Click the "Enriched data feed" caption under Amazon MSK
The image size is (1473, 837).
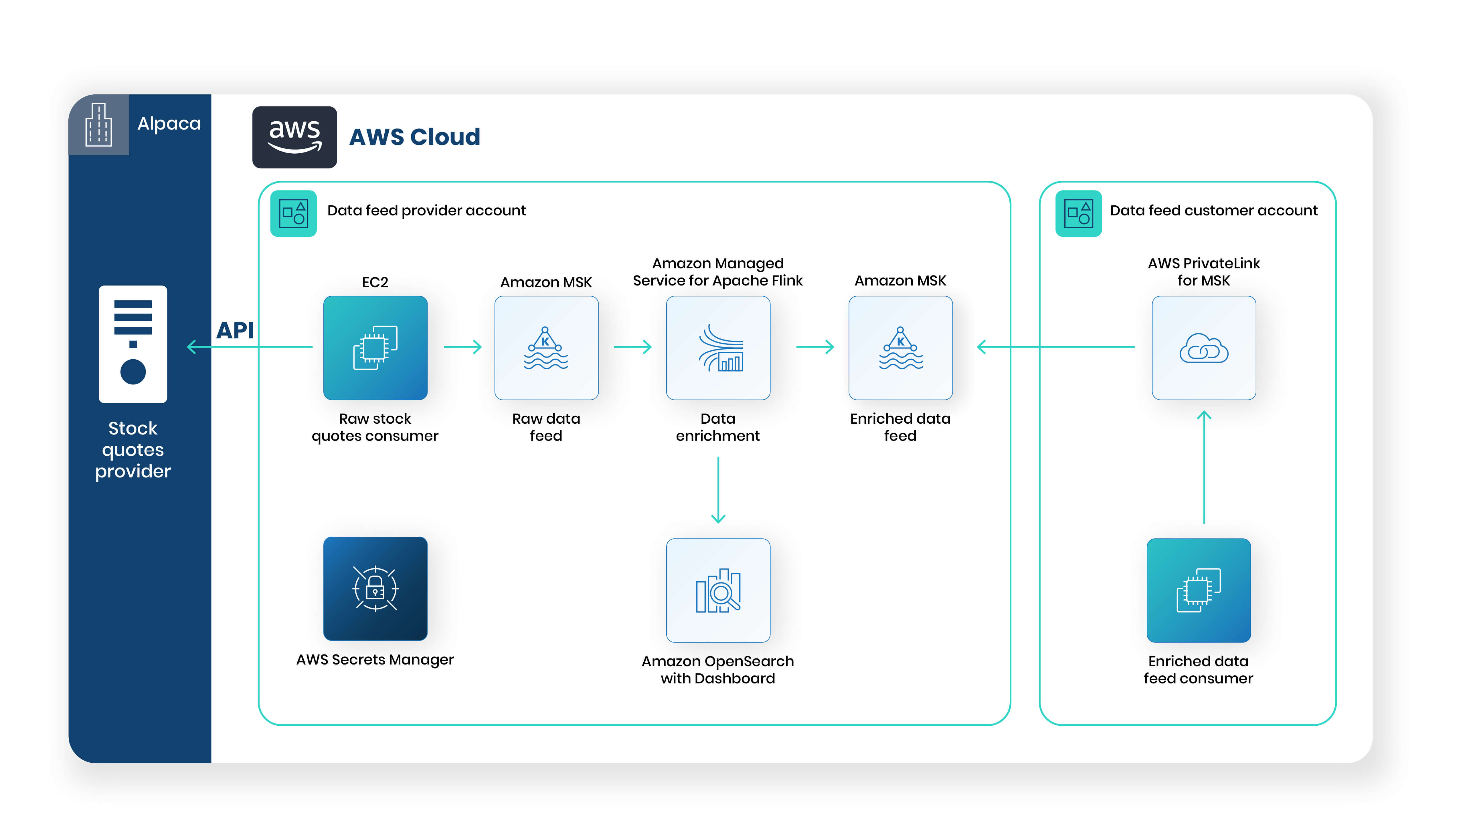pos(900,427)
